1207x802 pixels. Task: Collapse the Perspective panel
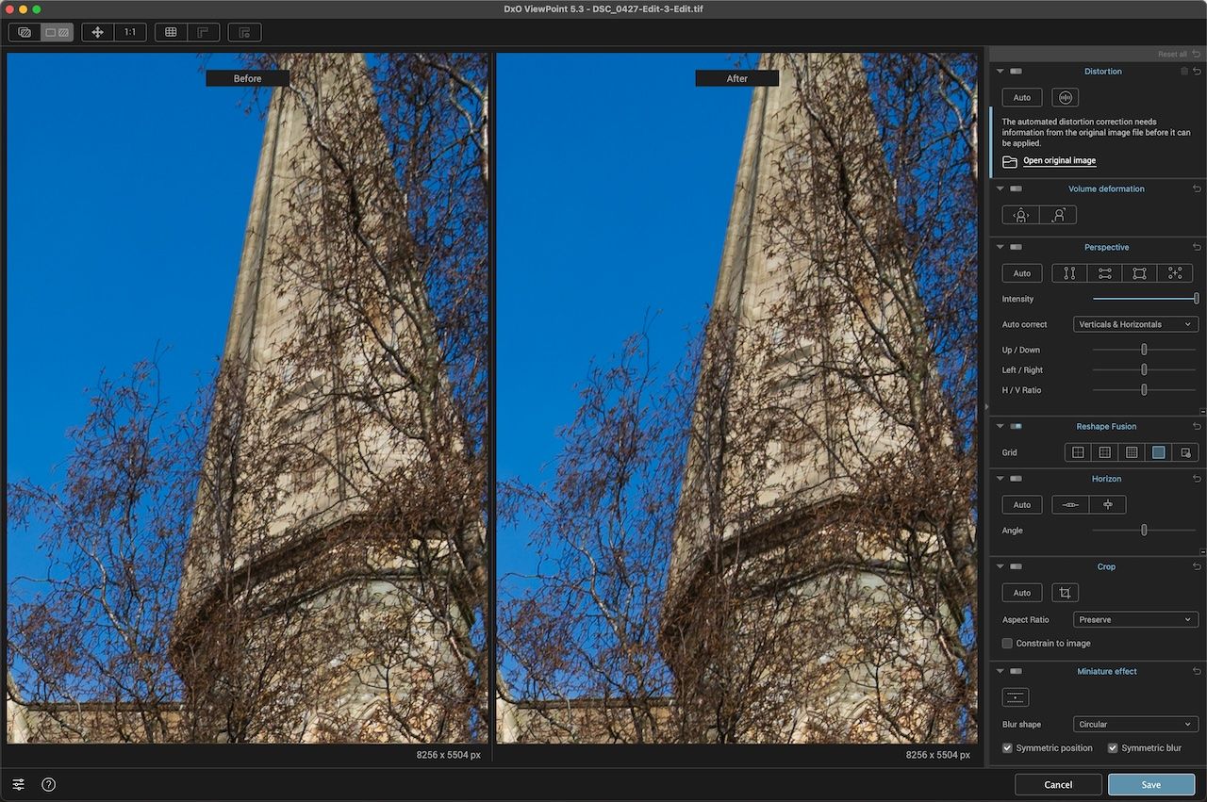coord(1000,247)
